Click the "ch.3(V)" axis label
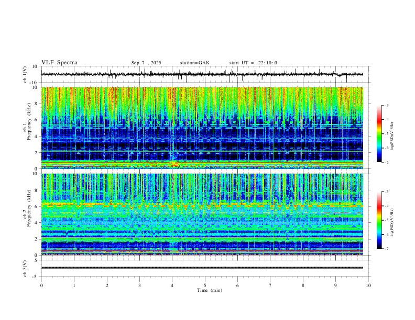This screenshot has width=415, height=320. tap(25, 268)
